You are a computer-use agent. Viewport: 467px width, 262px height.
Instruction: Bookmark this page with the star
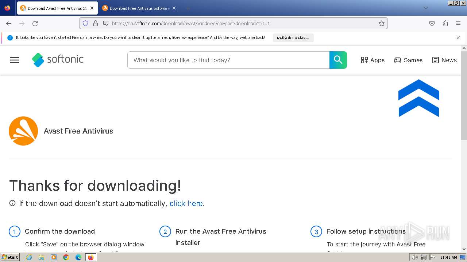(382, 23)
